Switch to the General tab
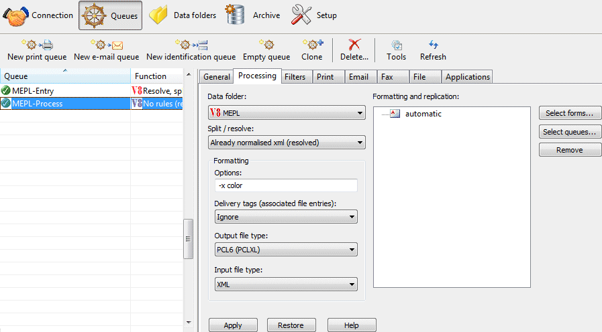602x332 pixels. 217,76
